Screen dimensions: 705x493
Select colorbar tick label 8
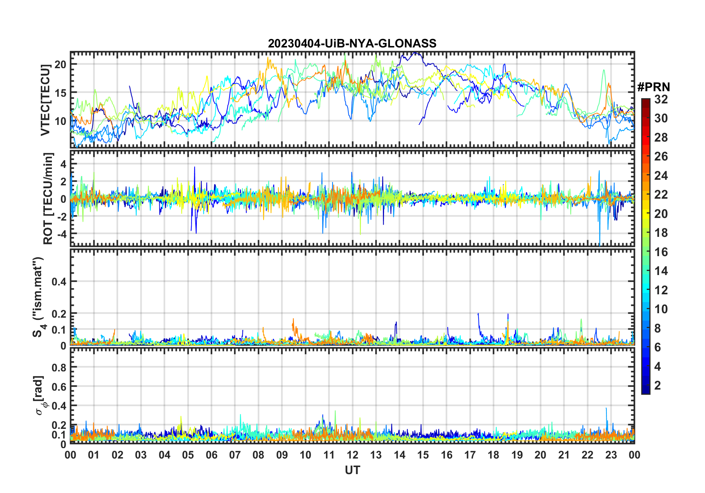pos(658,328)
